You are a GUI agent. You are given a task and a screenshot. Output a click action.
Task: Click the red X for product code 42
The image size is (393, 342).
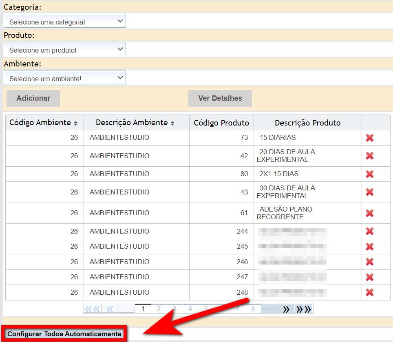369,156
